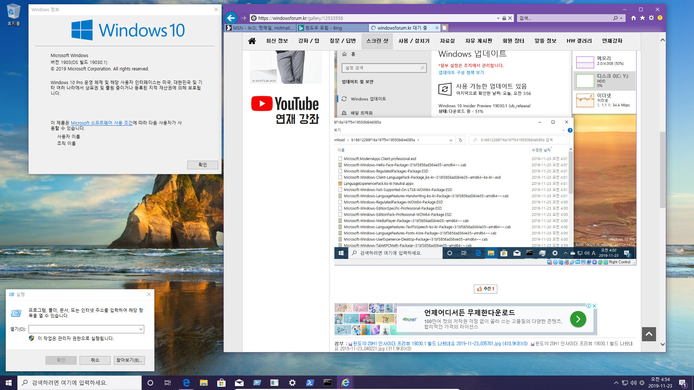Open first attachment 2019-11-23_035701.jpg link

440,344
